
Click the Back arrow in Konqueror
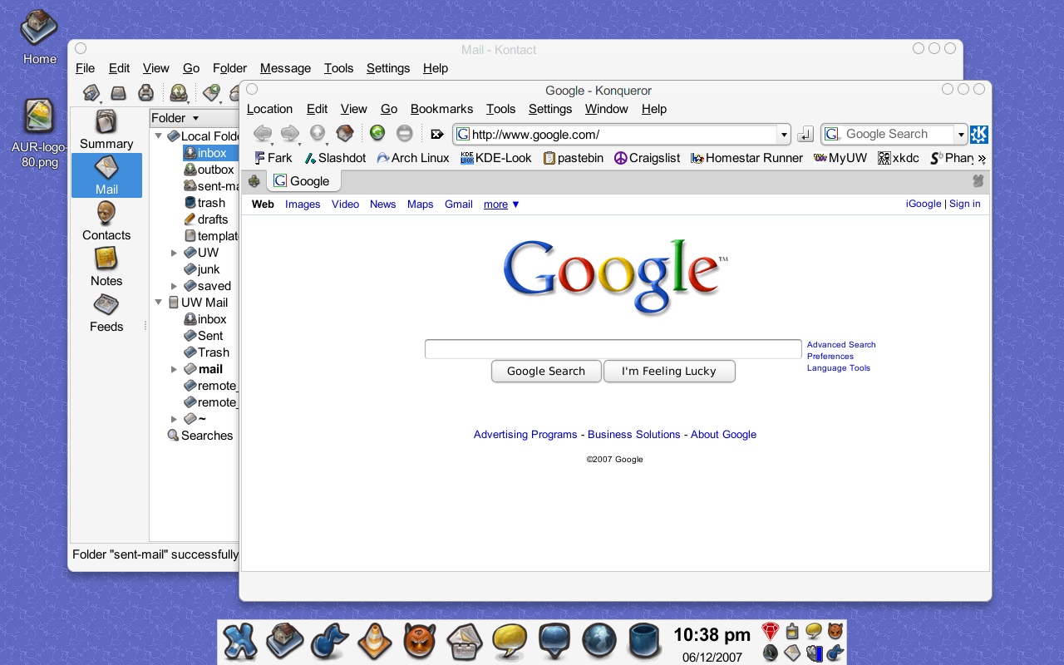point(263,133)
